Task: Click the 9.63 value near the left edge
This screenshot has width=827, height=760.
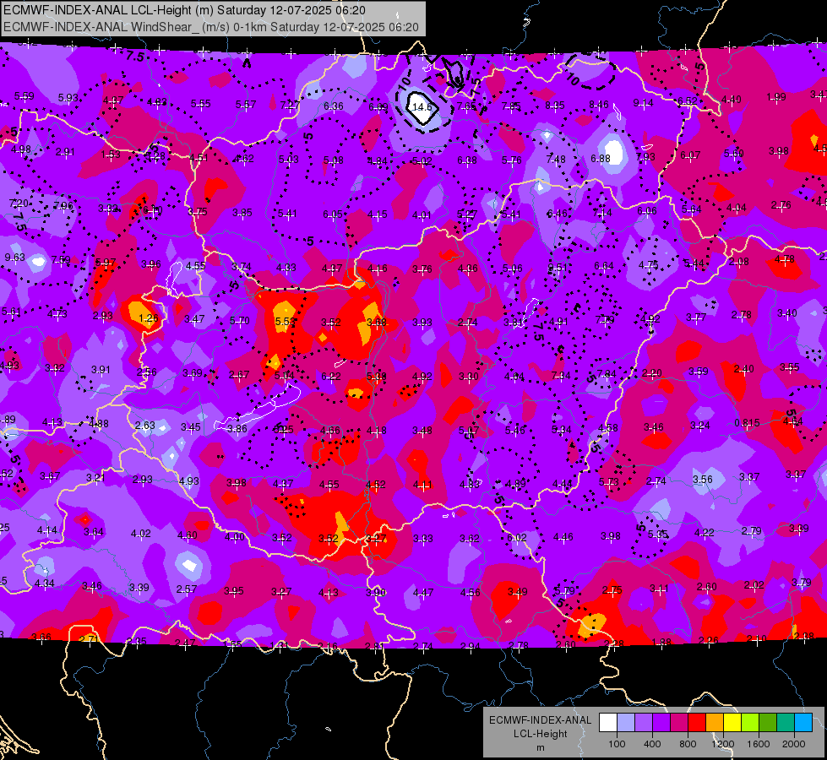Action: (14, 258)
